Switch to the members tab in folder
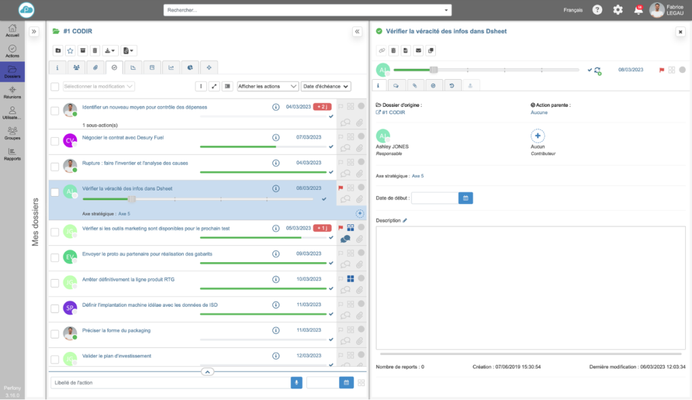Screen dimensions: 692x400 click(76, 68)
